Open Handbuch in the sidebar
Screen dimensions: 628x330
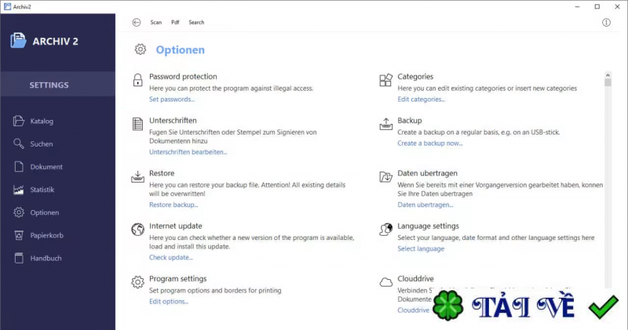click(x=46, y=258)
